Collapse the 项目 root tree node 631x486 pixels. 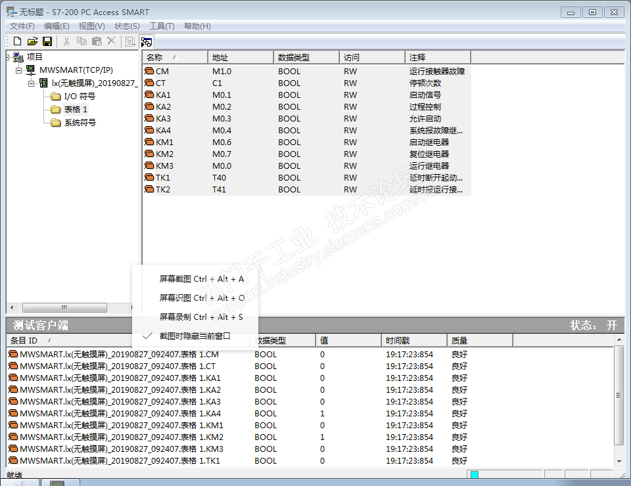[x=7, y=57]
